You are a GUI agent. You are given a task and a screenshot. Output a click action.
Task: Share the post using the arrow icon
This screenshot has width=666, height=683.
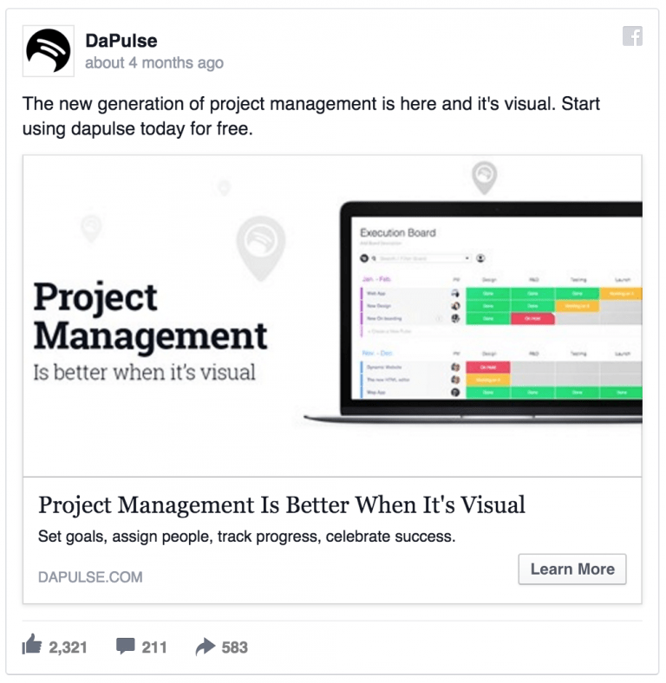point(206,647)
